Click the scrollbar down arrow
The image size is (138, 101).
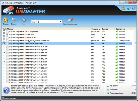tap(135, 81)
